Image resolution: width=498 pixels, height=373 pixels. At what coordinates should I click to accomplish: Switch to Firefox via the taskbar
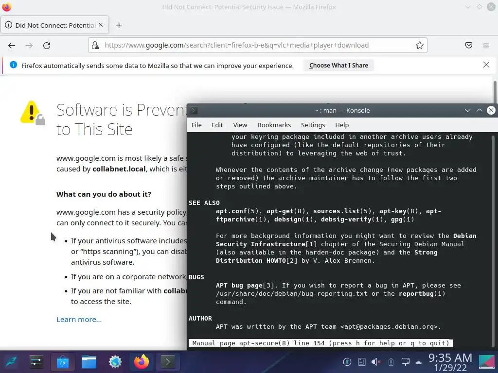tap(142, 361)
